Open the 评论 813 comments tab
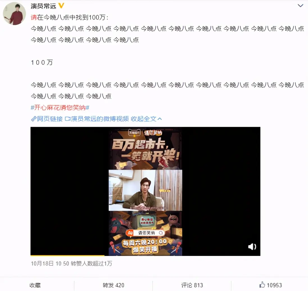Viewport: 308px width, 291px height. click(x=192, y=285)
